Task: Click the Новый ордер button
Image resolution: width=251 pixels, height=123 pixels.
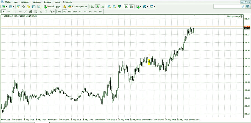Action: [x=52, y=6]
